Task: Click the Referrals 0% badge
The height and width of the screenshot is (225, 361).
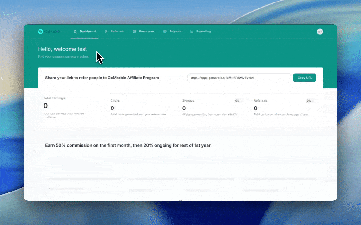Action: 309,101
